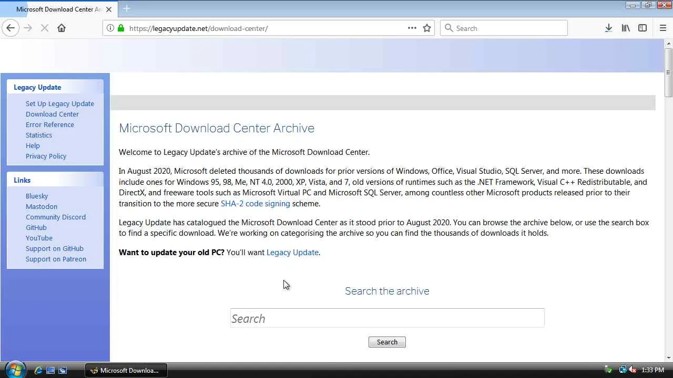The width and height of the screenshot is (673, 378).
Task: Click the Search button below the archive field
Action: point(387,342)
